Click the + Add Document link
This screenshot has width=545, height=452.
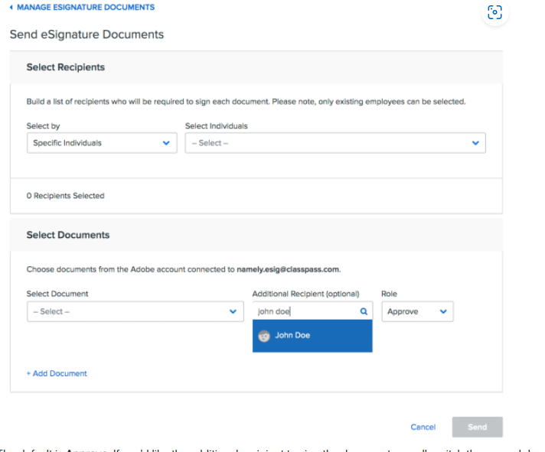point(57,373)
